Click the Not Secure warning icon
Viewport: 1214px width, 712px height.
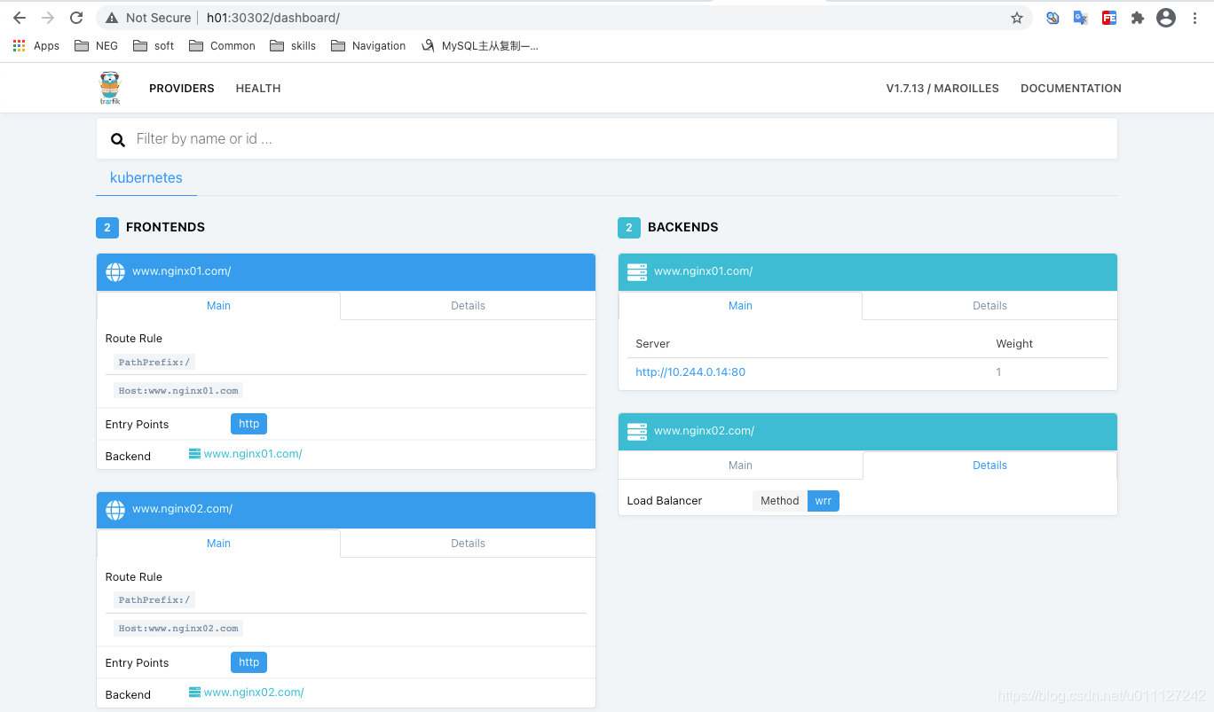point(112,18)
